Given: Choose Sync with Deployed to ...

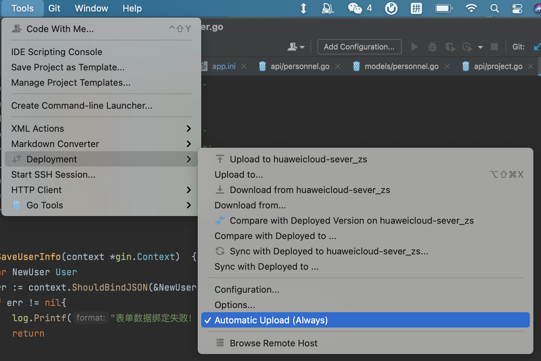Looking at the screenshot, I should point(366,267).
